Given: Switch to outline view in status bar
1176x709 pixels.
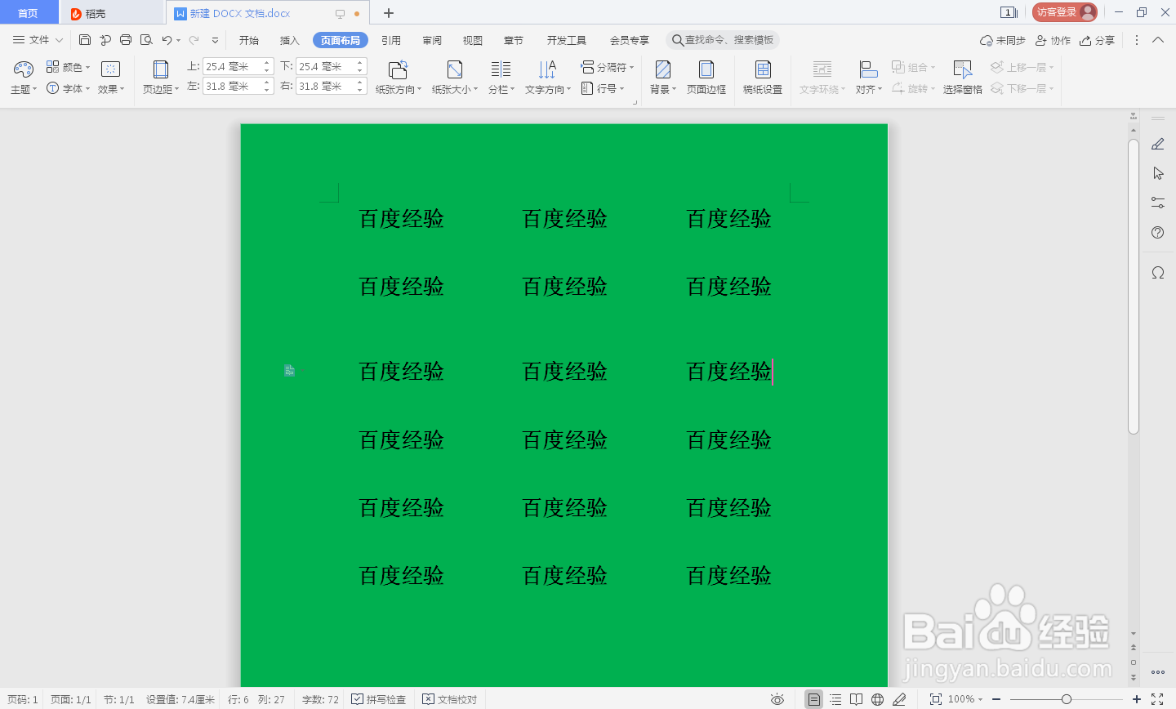Looking at the screenshot, I should 835,699.
